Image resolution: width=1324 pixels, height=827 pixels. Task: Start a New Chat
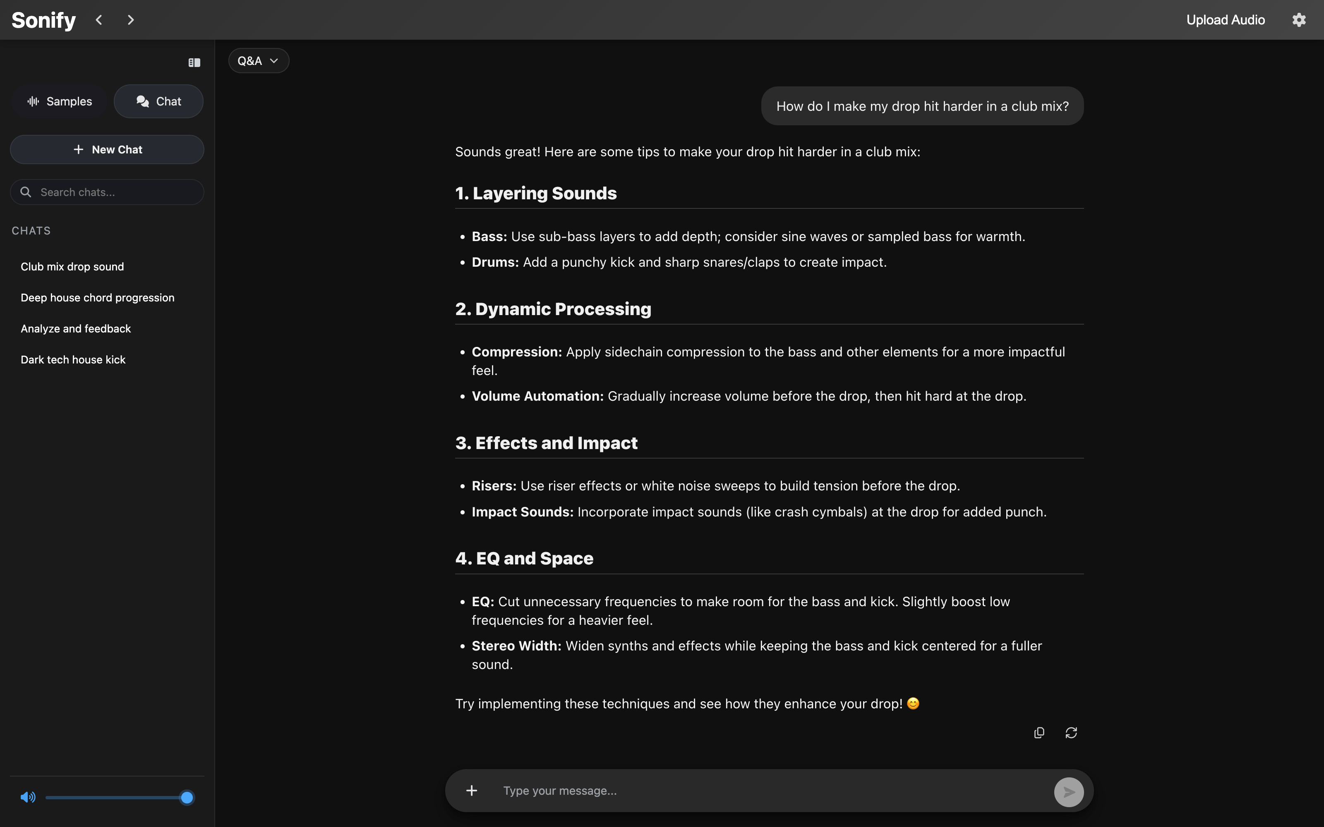point(107,149)
